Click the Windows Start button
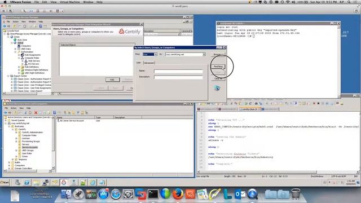 [x=5, y=183]
